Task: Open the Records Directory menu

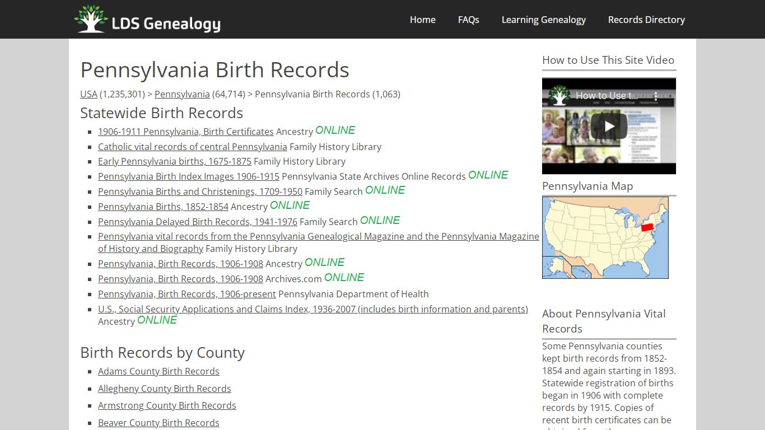Action: pos(646,20)
